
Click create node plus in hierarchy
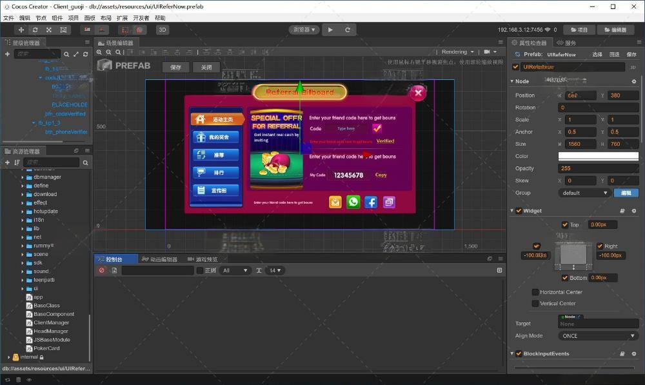click(x=7, y=54)
